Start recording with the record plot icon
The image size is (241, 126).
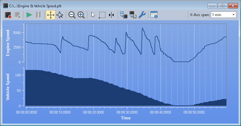pos(8,15)
